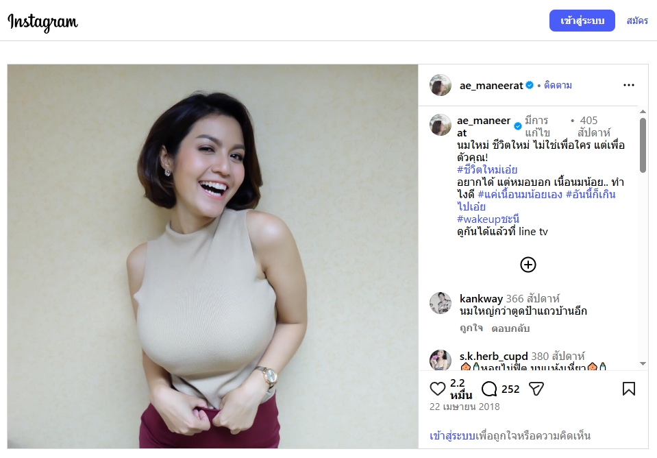Open kankway commenter profile

pos(481,299)
